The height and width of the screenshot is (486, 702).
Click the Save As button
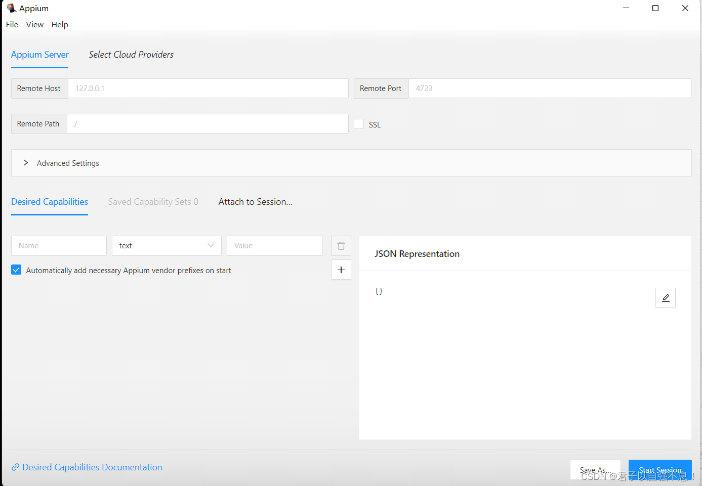[595, 470]
